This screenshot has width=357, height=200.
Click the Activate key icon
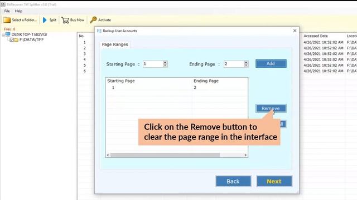click(x=93, y=20)
